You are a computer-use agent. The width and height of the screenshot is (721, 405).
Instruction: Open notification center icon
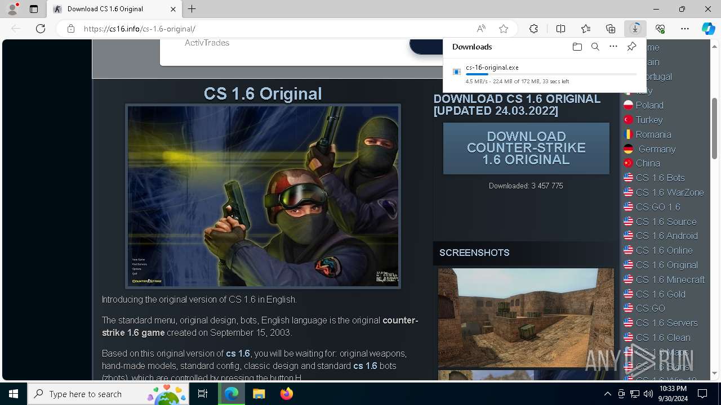tap(702, 394)
